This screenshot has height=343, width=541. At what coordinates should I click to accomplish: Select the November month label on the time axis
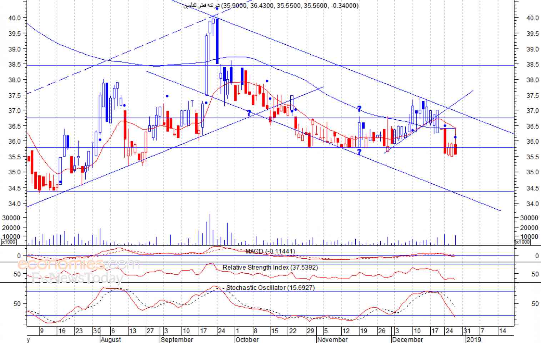coord(332,339)
